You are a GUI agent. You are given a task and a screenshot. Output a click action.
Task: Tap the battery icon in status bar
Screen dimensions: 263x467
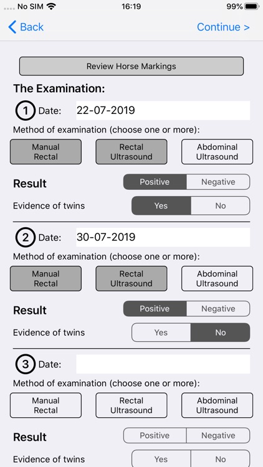tap(252, 7)
